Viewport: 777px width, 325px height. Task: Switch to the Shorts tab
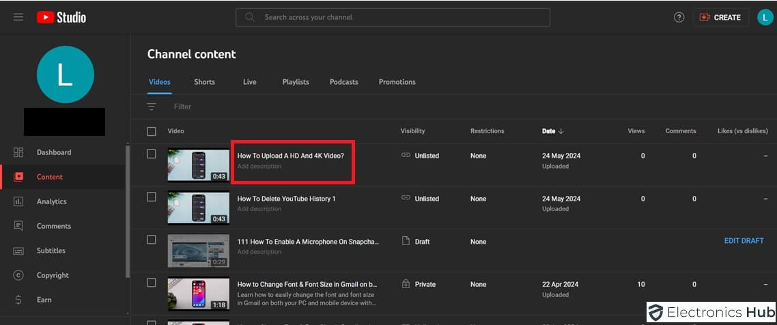[x=204, y=82]
